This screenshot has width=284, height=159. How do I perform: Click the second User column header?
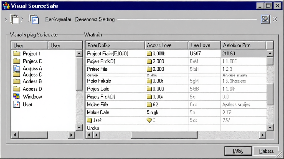[65, 46]
